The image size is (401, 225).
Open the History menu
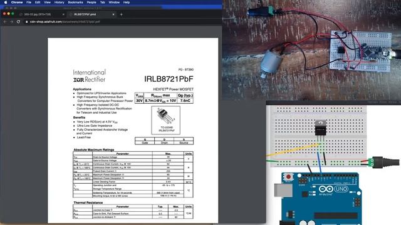[x=60, y=2]
